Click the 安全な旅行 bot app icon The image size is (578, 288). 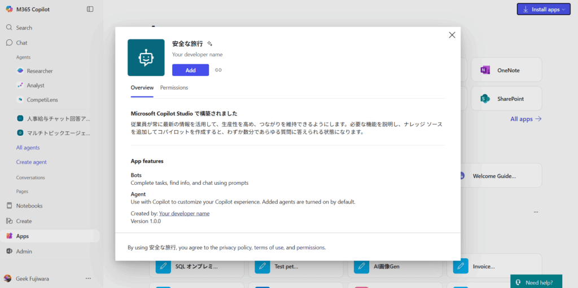pos(146,57)
